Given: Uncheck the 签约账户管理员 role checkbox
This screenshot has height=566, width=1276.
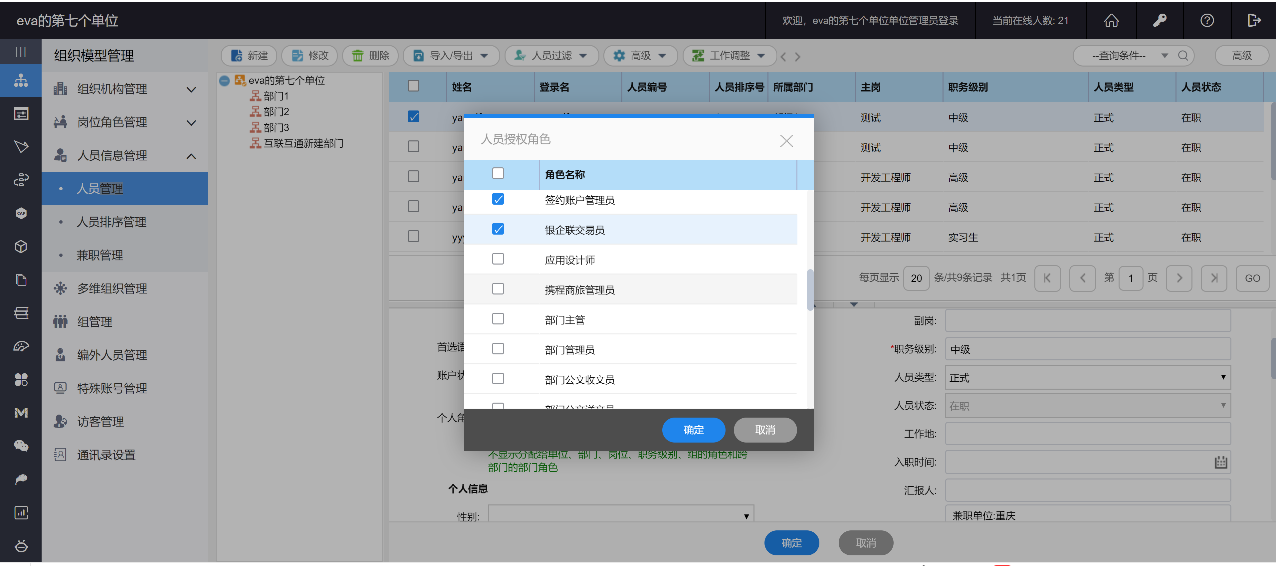Looking at the screenshot, I should pos(498,199).
